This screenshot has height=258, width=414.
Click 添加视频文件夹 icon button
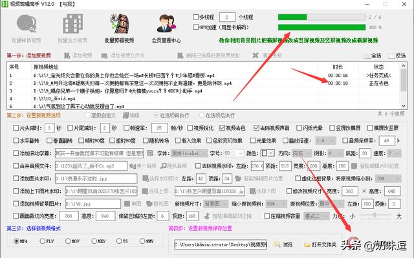pos(105,56)
